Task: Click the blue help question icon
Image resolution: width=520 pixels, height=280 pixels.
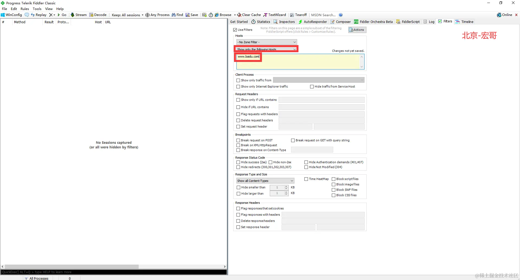Action: [x=341, y=15]
